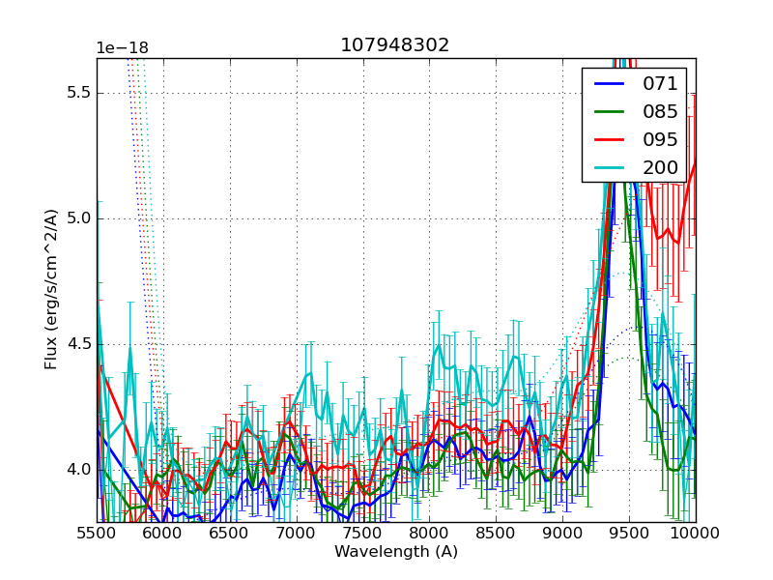This screenshot has height=580, width=773.
Task: Click the green line sample in legend
Action: [x=610, y=112]
